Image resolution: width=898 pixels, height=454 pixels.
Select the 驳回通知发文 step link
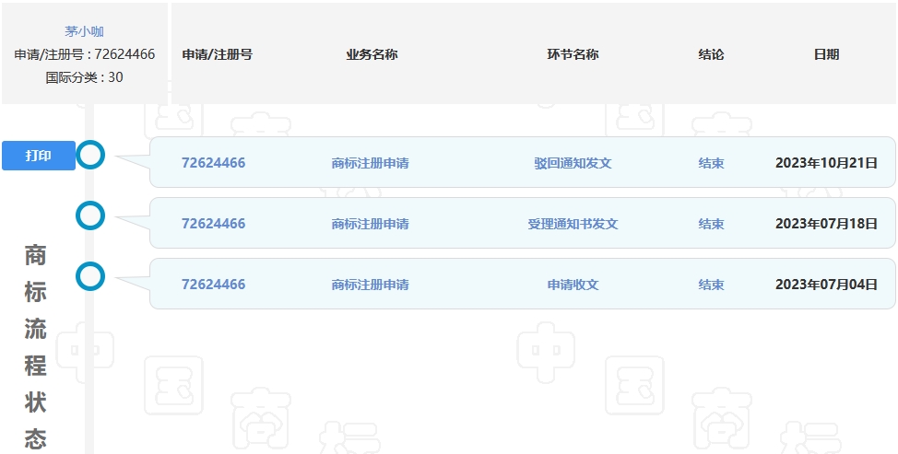[x=573, y=163]
